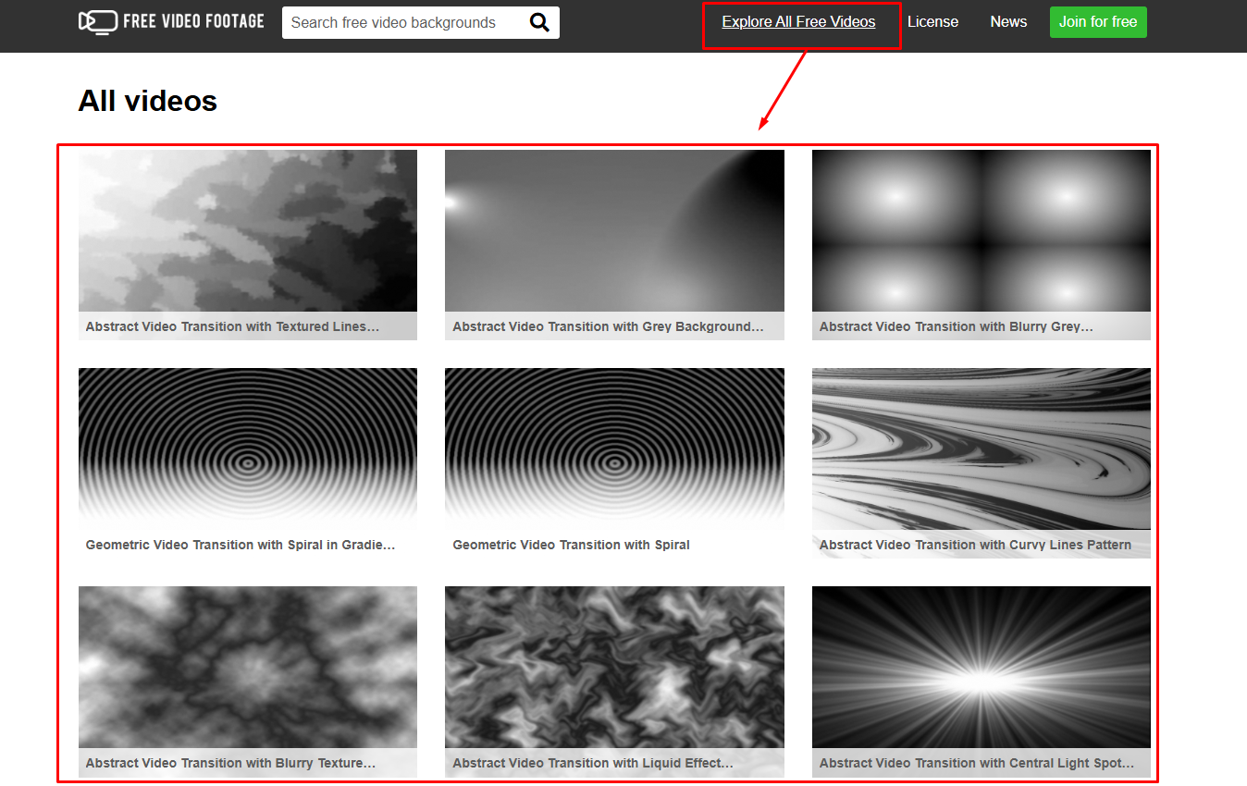Open Abstract Video Transition with Grey Background thumbnail
The width and height of the screenshot is (1247, 786).
[614, 230]
